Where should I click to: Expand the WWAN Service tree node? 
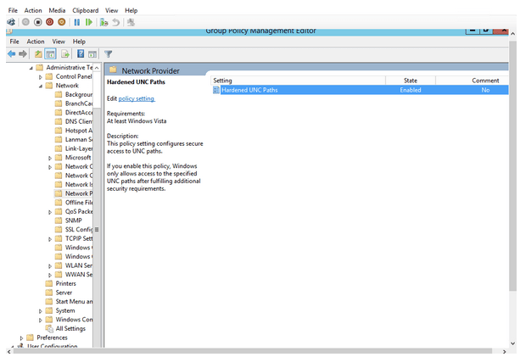50,275
